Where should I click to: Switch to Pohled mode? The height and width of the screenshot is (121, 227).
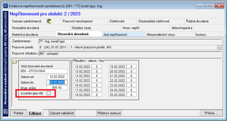[x=18, y=113]
